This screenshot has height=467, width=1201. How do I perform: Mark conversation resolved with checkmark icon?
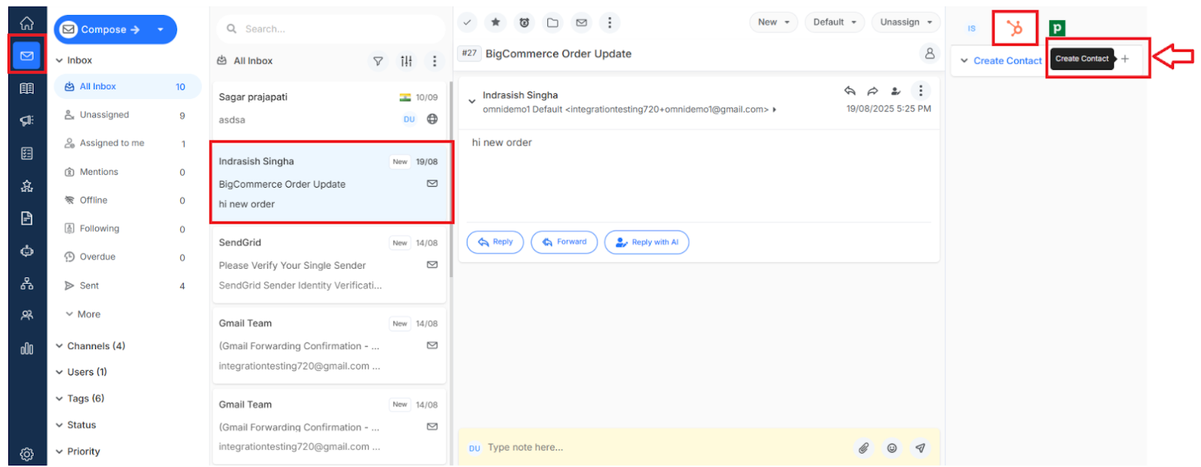click(x=467, y=23)
